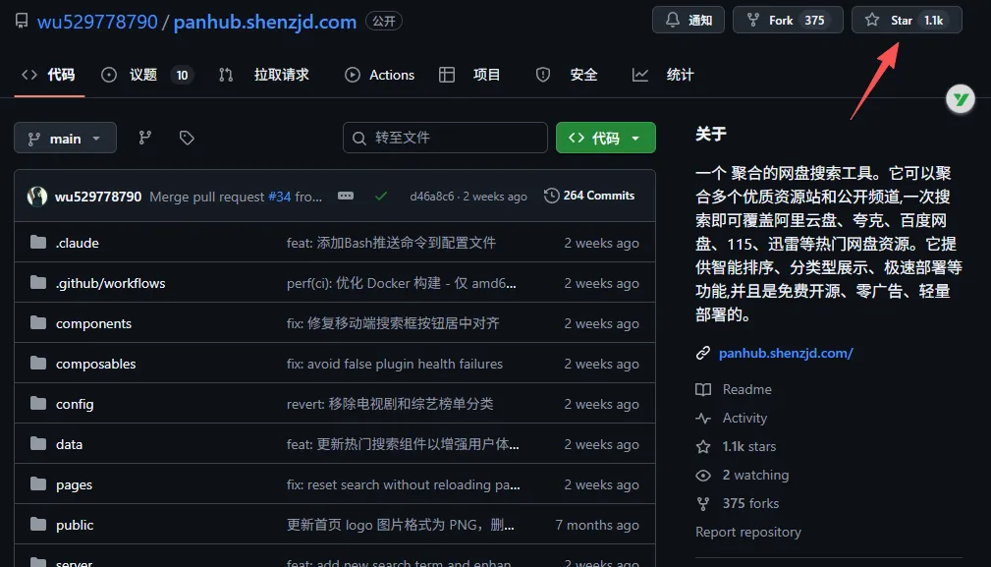Open the Readme link
Screen dimensions: 991x567
point(747,389)
